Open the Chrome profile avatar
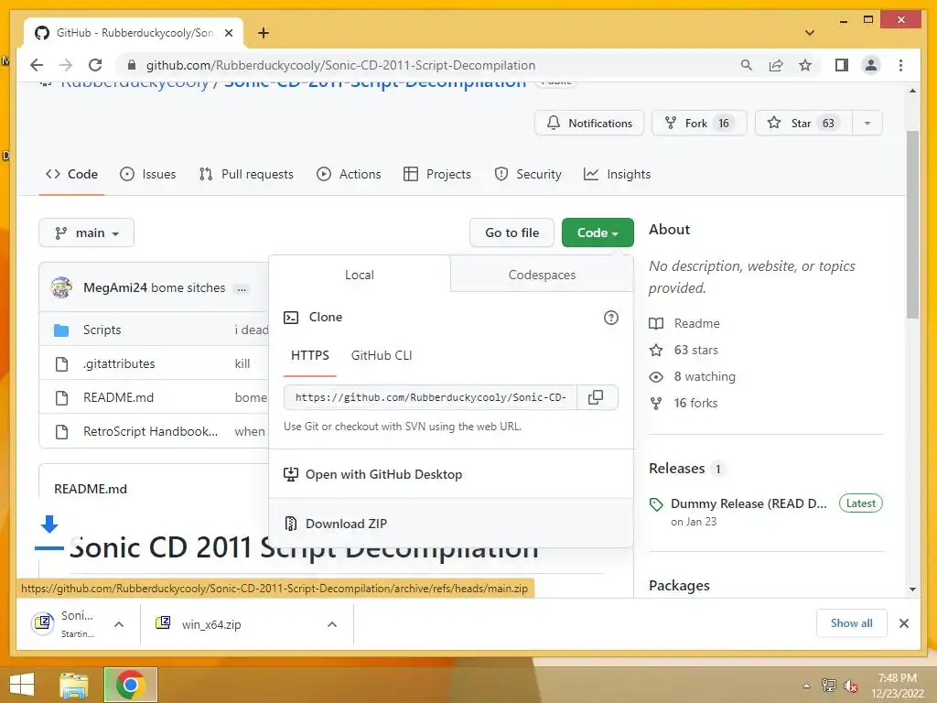The height and width of the screenshot is (703, 937). click(x=871, y=65)
